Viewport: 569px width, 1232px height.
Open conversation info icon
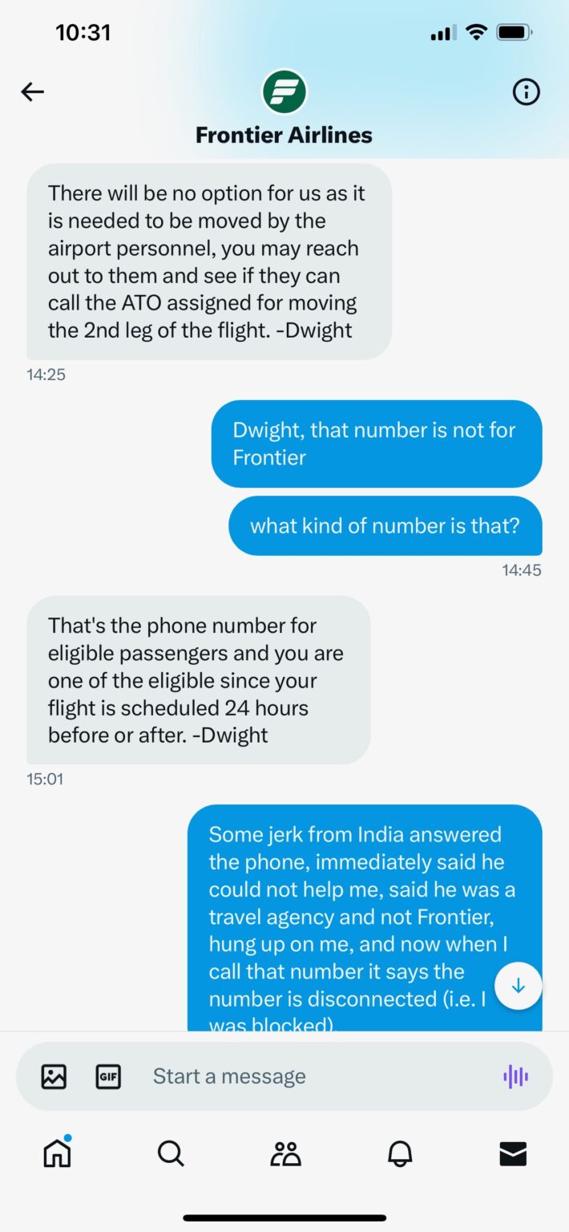coord(526,92)
